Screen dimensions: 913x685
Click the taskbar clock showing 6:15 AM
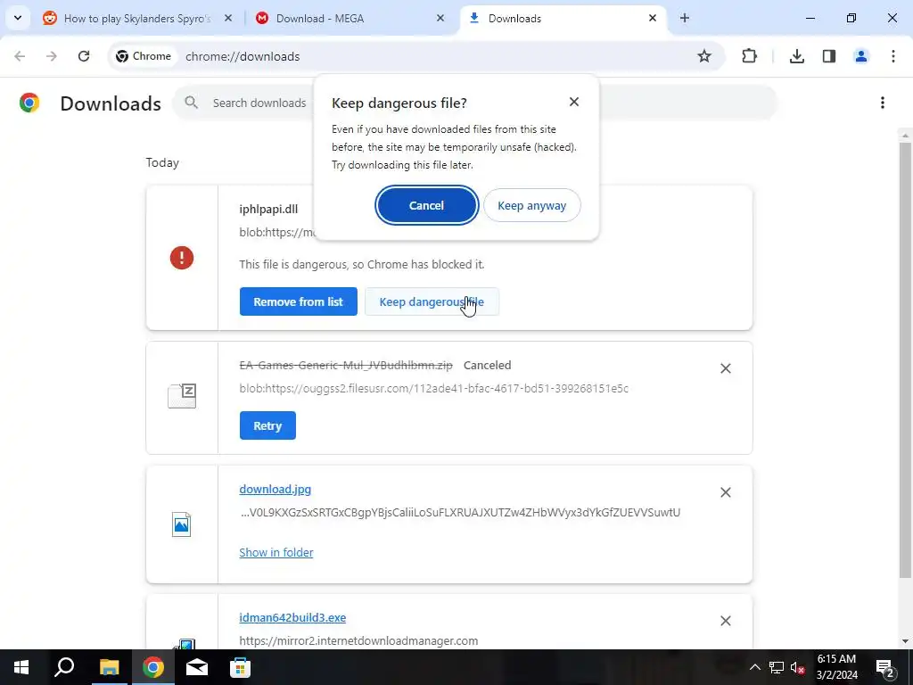(x=836, y=667)
